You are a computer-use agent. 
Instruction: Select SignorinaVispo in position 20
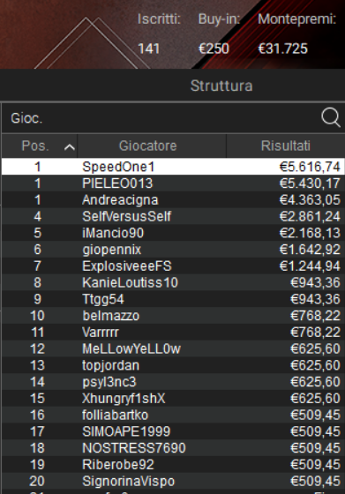(173, 481)
